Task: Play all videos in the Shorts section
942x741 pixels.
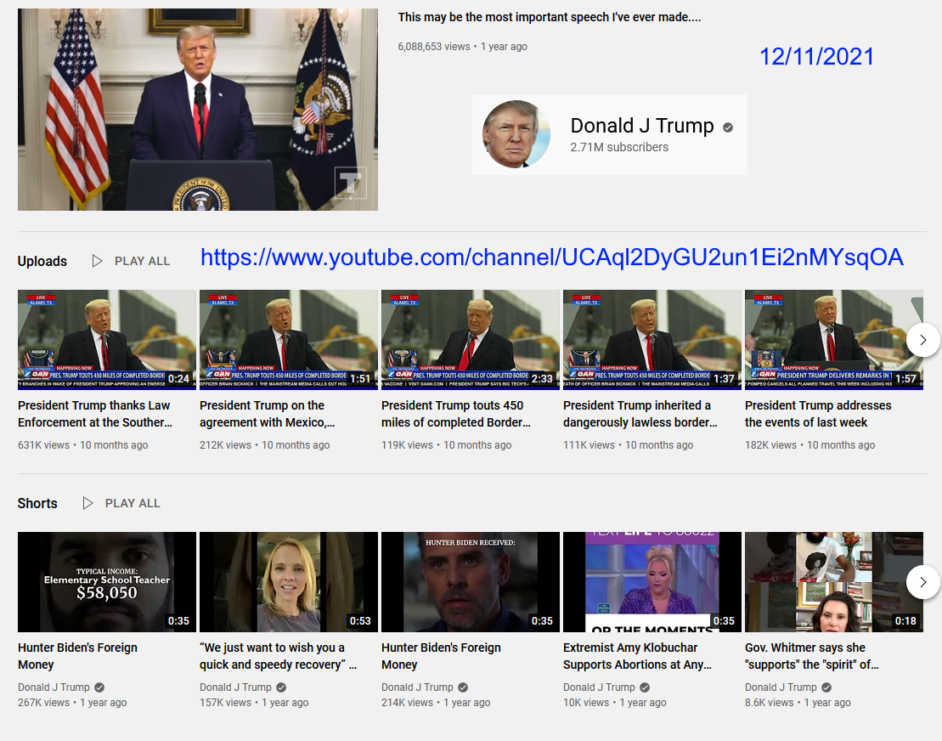Action: (121, 503)
